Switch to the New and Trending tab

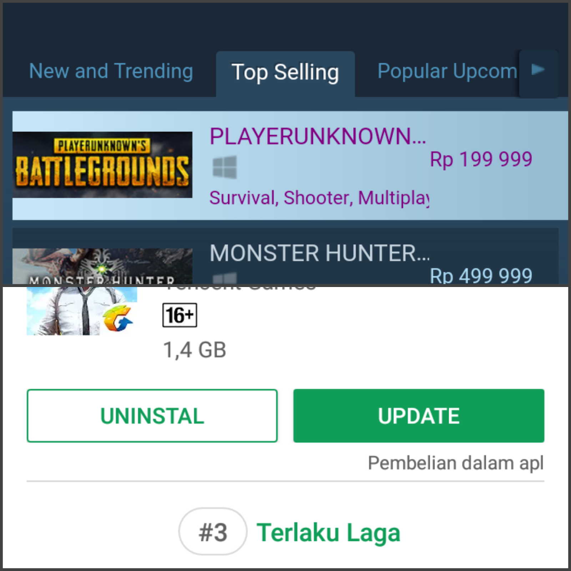(x=111, y=71)
